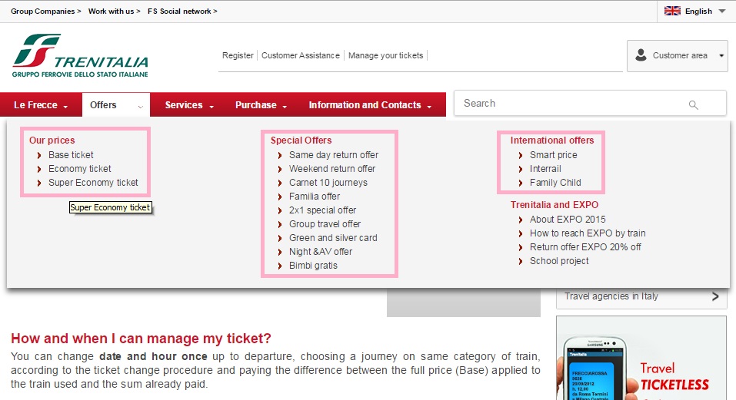Viewport: 736px width, 400px height.
Task: Open the Le Frecce menu
Action: 41,105
